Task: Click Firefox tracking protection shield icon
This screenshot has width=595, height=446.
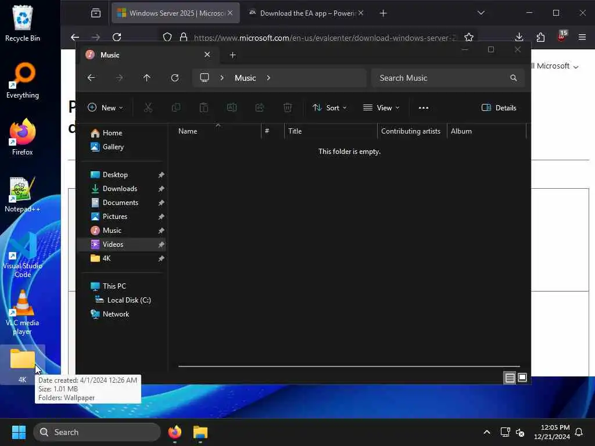Action: pyautogui.click(x=167, y=37)
